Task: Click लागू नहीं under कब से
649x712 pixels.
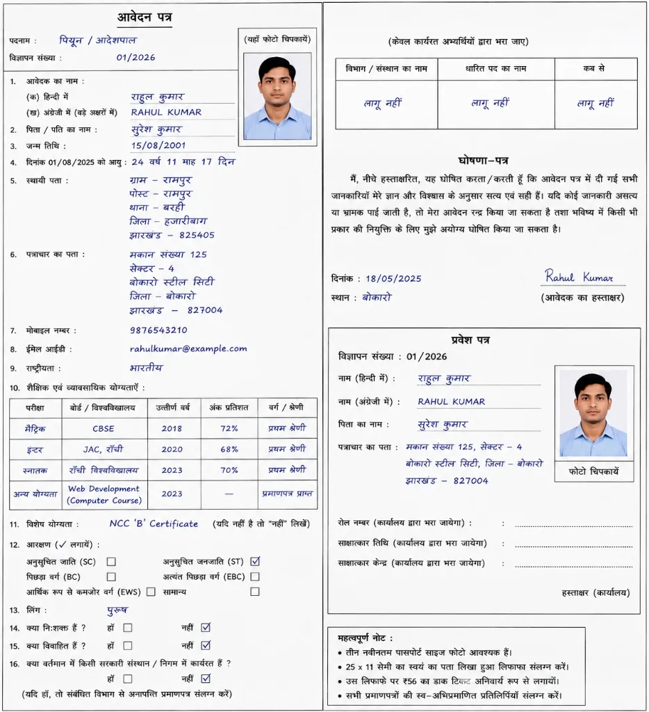Action: coord(595,104)
